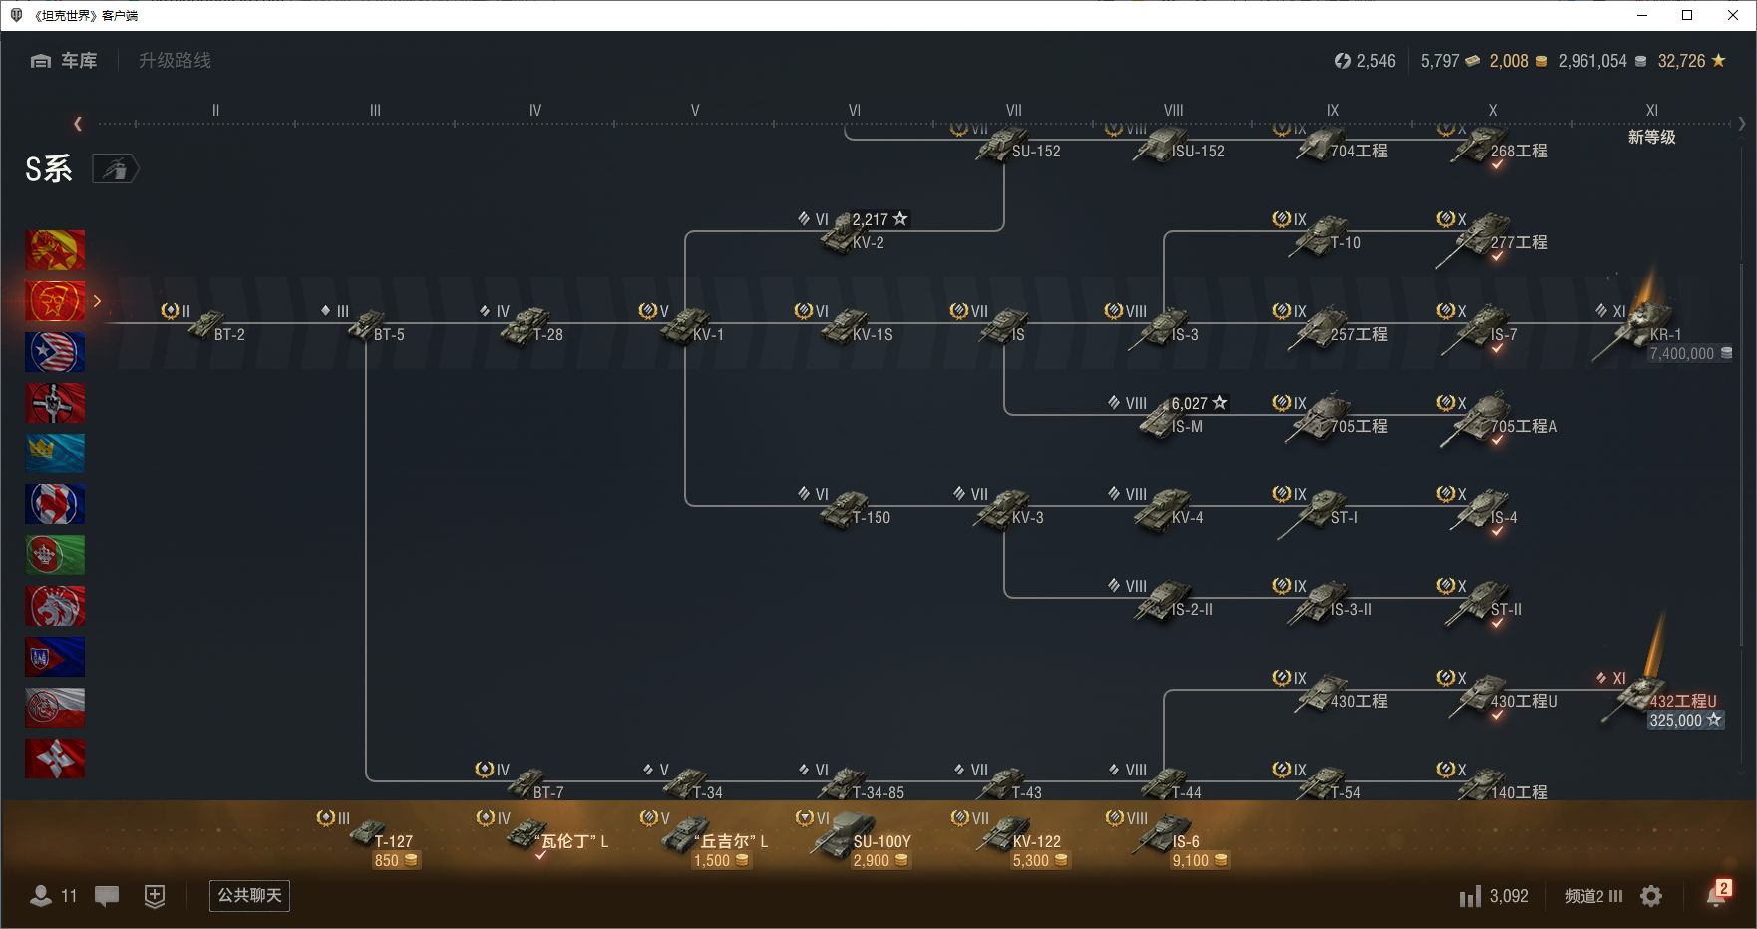Click the shield plus icon
Viewport: 1757px width, 929px height.
tap(155, 896)
